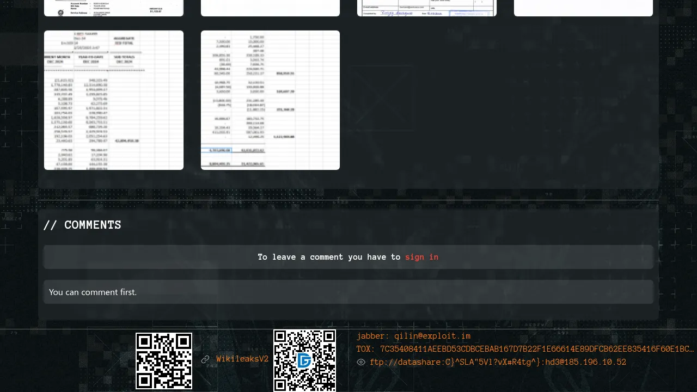Image resolution: width=697 pixels, height=392 pixels.
Task: Click the horizontal divider above the comments section
Action: tap(348, 200)
